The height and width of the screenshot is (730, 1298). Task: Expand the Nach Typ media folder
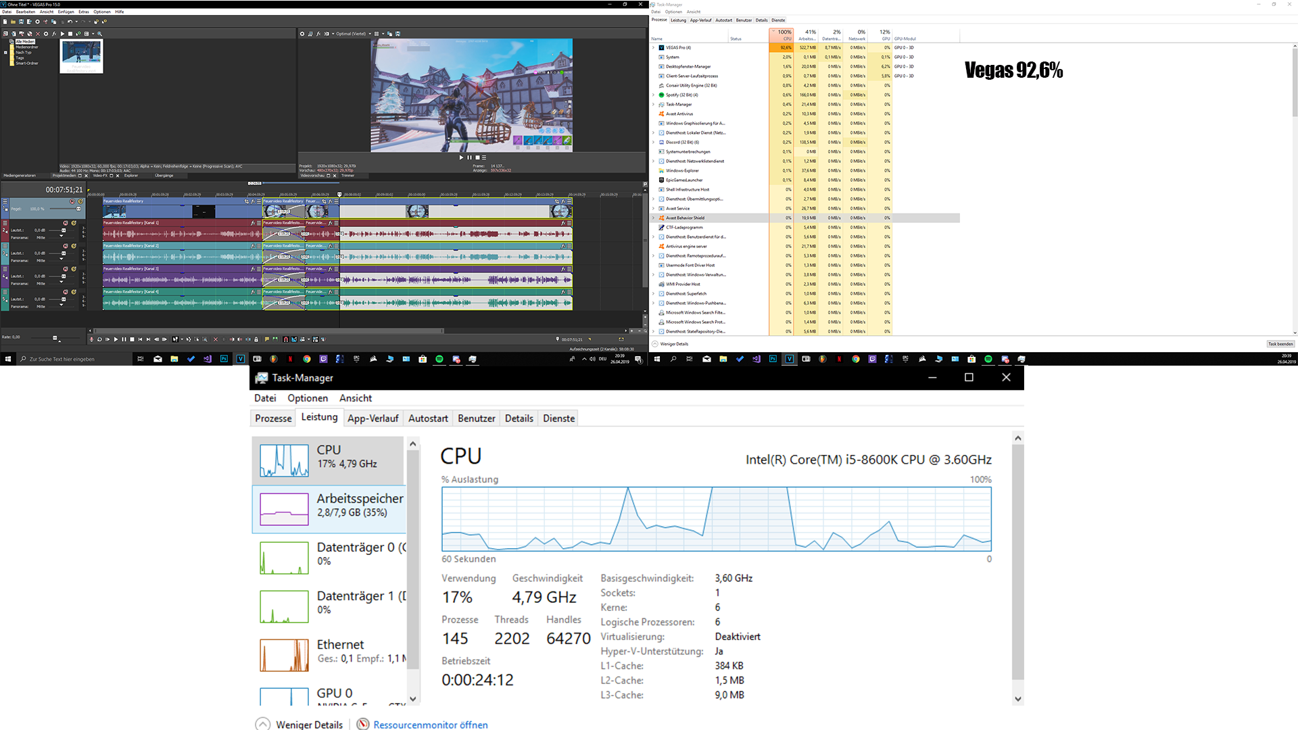coord(5,53)
